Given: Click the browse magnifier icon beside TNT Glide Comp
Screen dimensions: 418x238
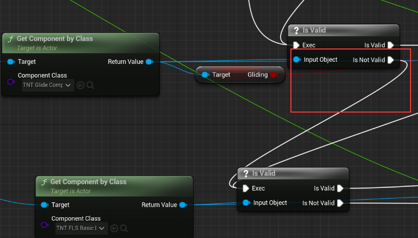Looking at the screenshot, I should click(x=90, y=85).
